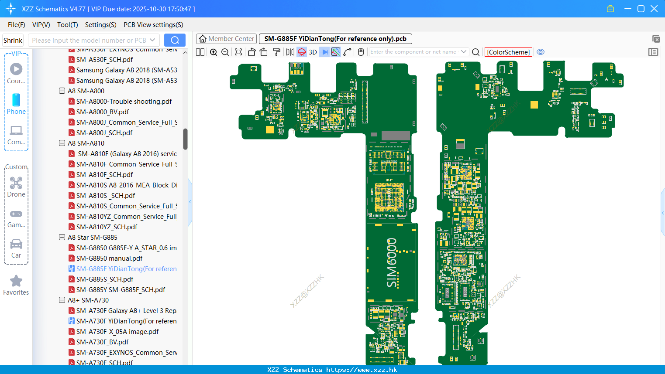Open SM-A730F_BV.pdf file

pyautogui.click(x=103, y=342)
